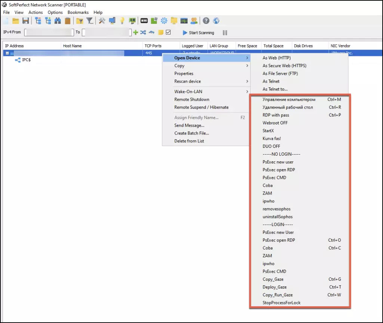Collapse the scanned device tree node

[x=7, y=53]
